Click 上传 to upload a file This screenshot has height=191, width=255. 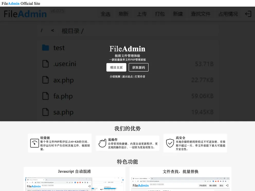pos(142,14)
